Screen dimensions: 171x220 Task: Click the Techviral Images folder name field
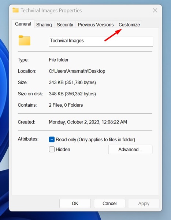[101, 41]
